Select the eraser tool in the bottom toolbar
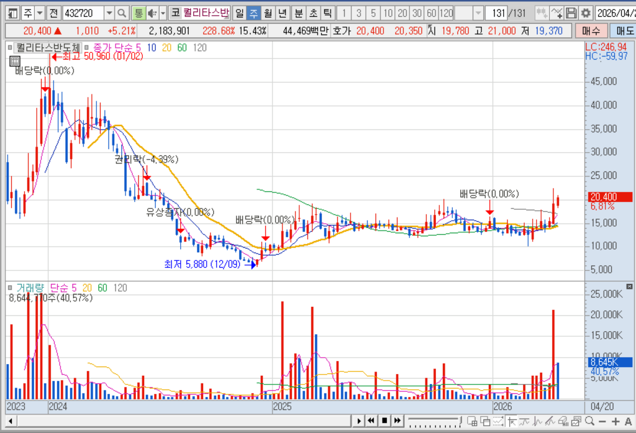 (563, 421)
